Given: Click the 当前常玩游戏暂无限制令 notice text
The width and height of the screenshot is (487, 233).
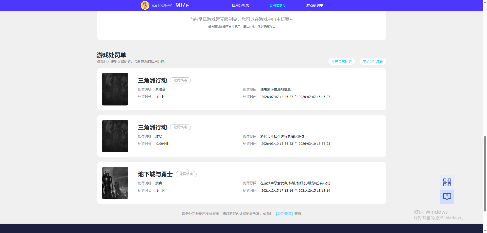Looking at the screenshot, I should tap(241, 19).
